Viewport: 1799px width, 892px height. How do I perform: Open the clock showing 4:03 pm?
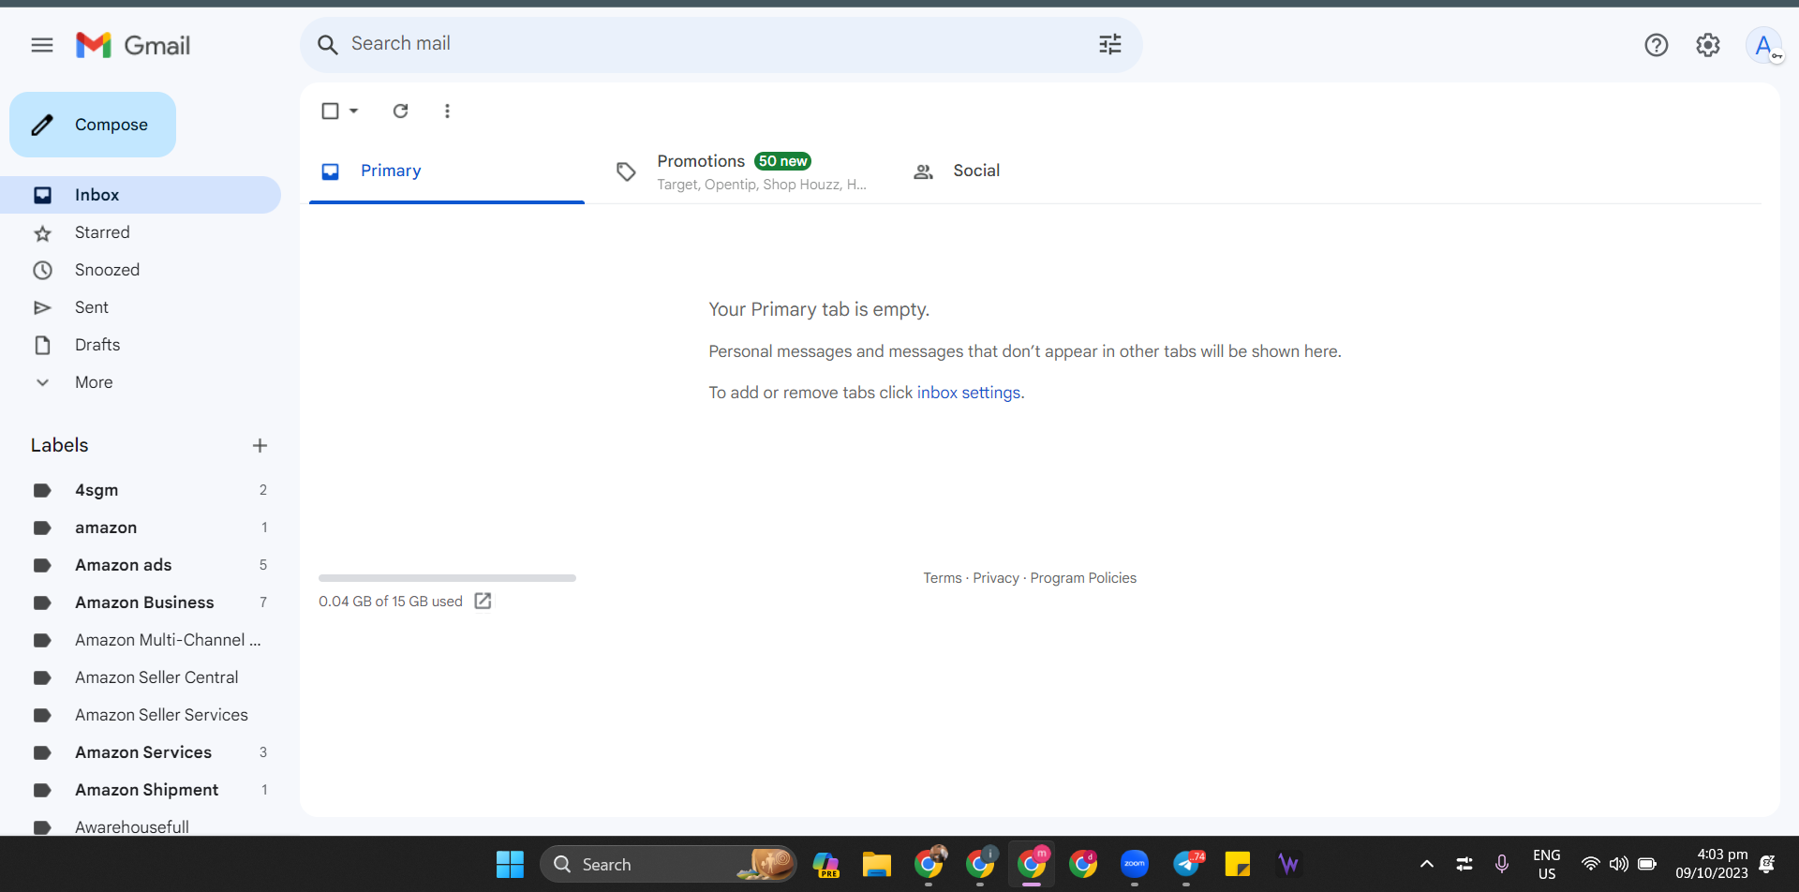pyautogui.click(x=1712, y=864)
